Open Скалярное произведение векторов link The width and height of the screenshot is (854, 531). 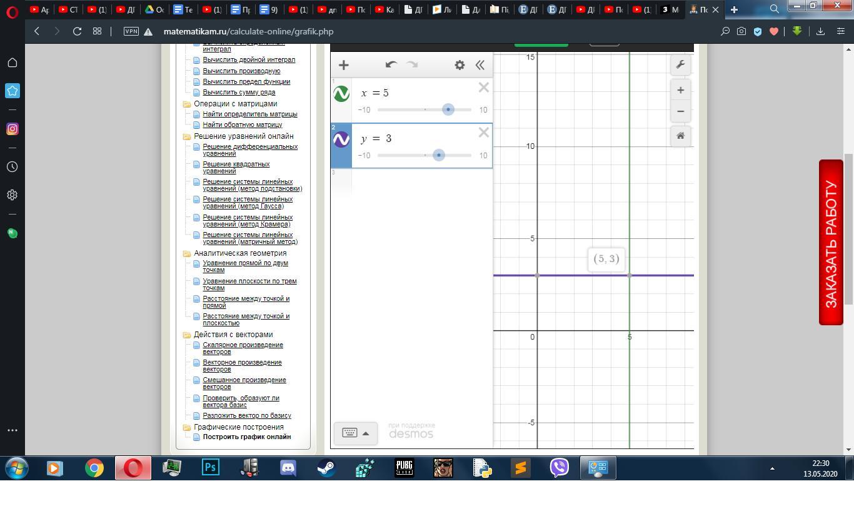click(x=243, y=348)
